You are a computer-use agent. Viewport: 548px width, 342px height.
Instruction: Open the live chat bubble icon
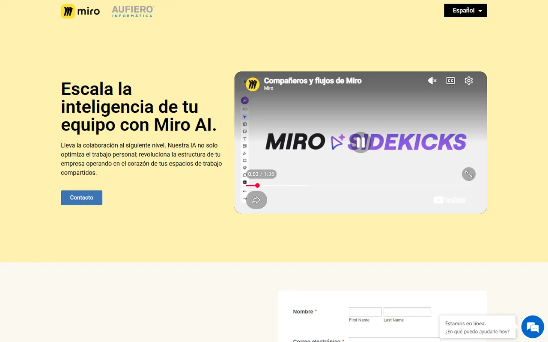(x=533, y=327)
